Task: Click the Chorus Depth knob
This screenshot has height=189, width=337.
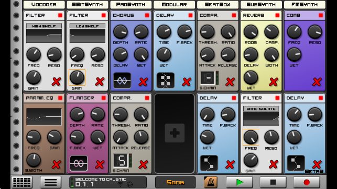Action: [x=121, y=32]
